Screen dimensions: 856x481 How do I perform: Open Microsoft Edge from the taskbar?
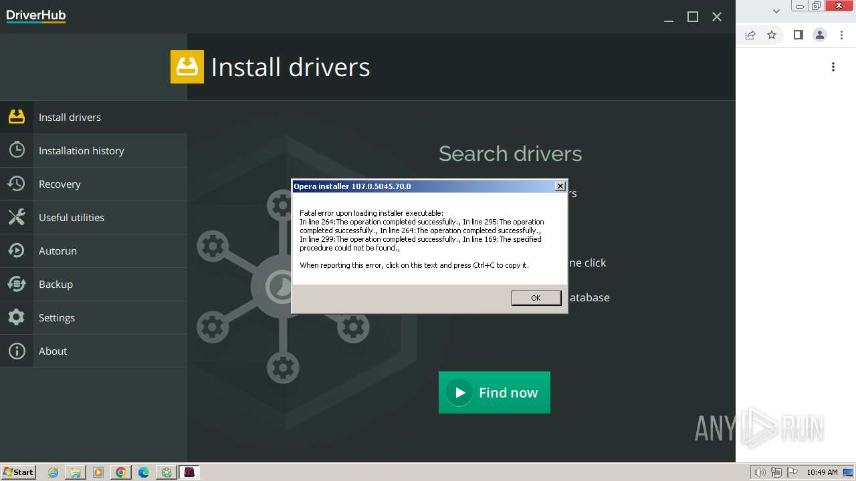point(144,472)
